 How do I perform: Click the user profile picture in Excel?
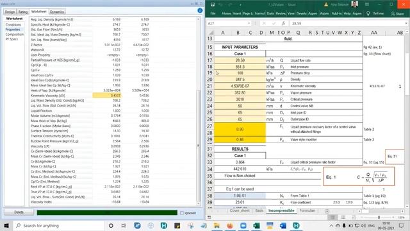(x=354, y=4)
